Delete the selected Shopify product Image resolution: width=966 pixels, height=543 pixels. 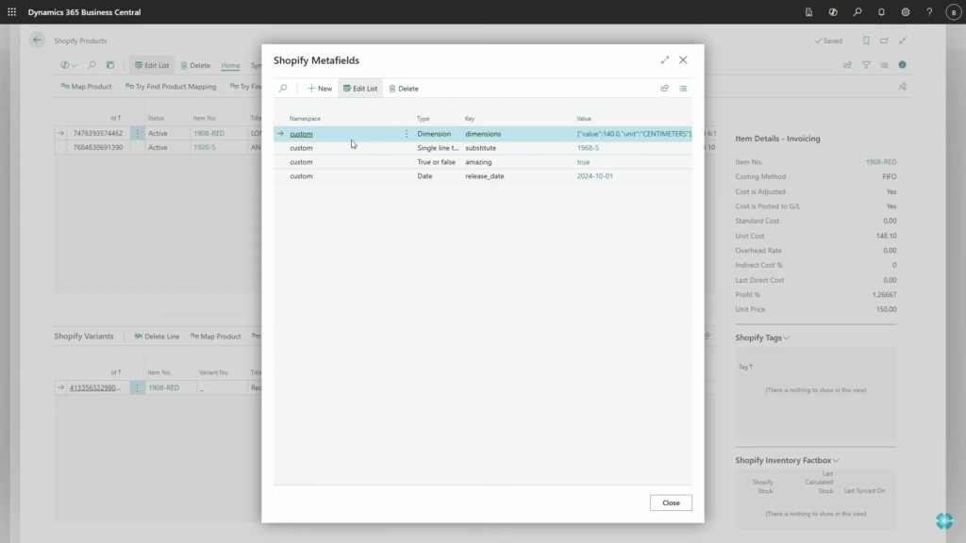click(x=195, y=65)
